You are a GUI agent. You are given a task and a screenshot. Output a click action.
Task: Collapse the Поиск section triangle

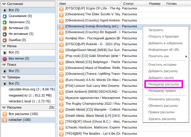pos(4,65)
